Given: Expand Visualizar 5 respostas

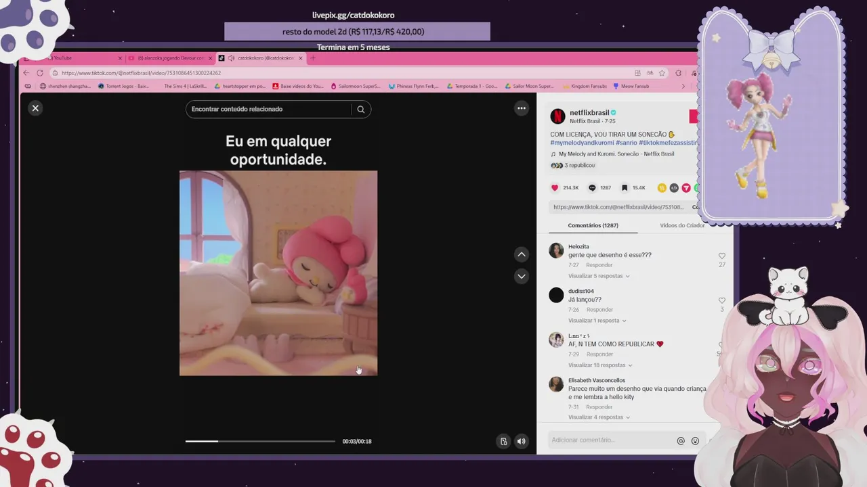Looking at the screenshot, I should 599,276.
